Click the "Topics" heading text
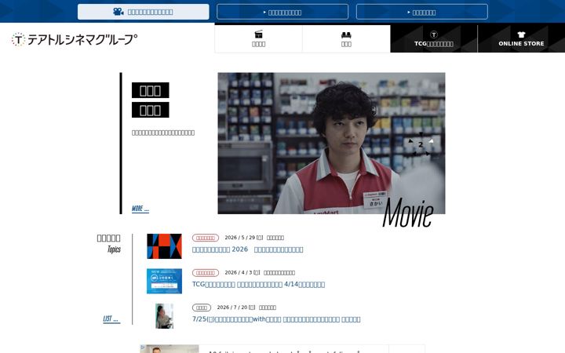Screen dimensions: 565x353 (x=114, y=249)
